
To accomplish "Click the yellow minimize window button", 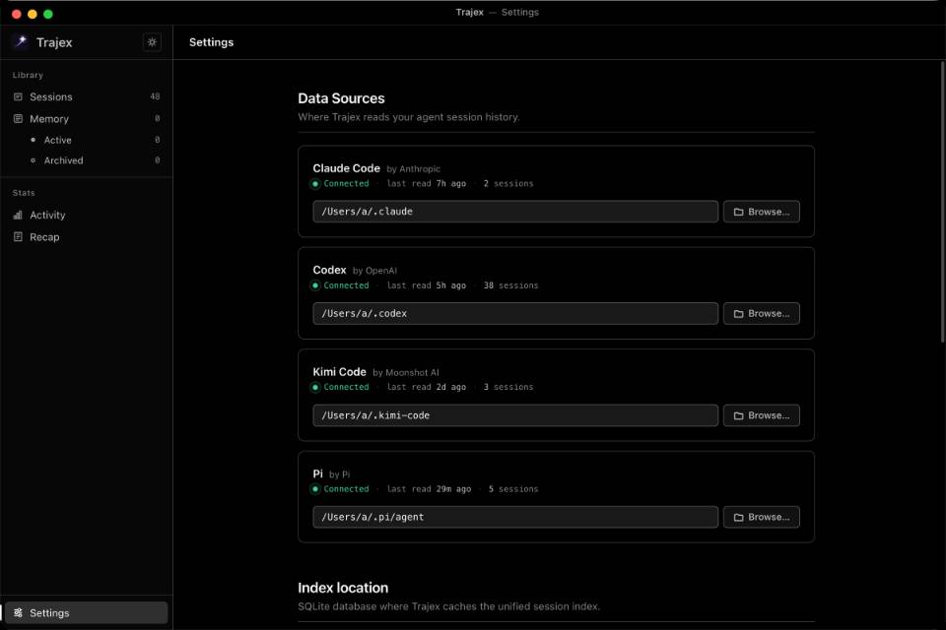I will click(32, 14).
